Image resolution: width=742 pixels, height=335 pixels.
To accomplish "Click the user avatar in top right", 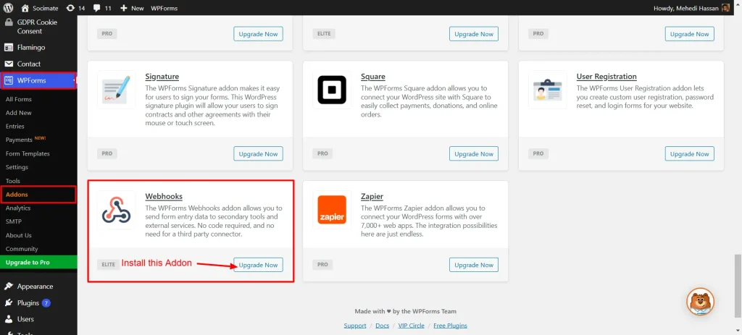I will (725, 8).
